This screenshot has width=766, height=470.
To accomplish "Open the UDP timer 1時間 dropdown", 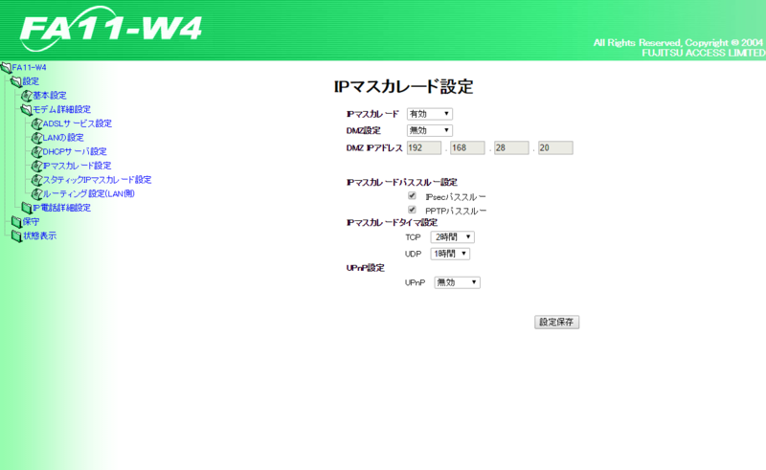I will [450, 254].
